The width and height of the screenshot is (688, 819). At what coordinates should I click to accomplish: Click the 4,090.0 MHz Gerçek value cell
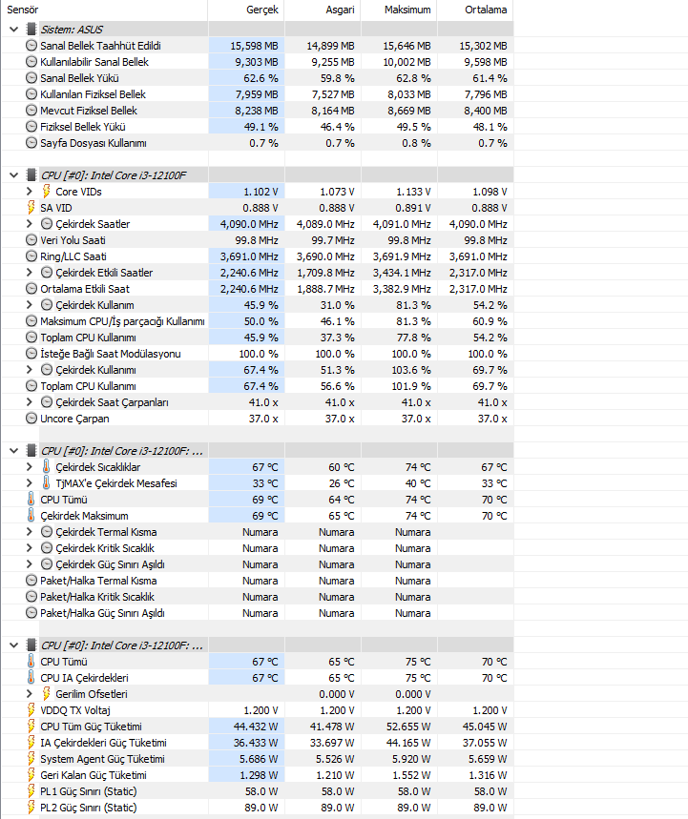[x=246, y=223]
